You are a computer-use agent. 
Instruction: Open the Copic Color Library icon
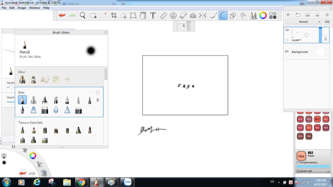coord(273,15)
